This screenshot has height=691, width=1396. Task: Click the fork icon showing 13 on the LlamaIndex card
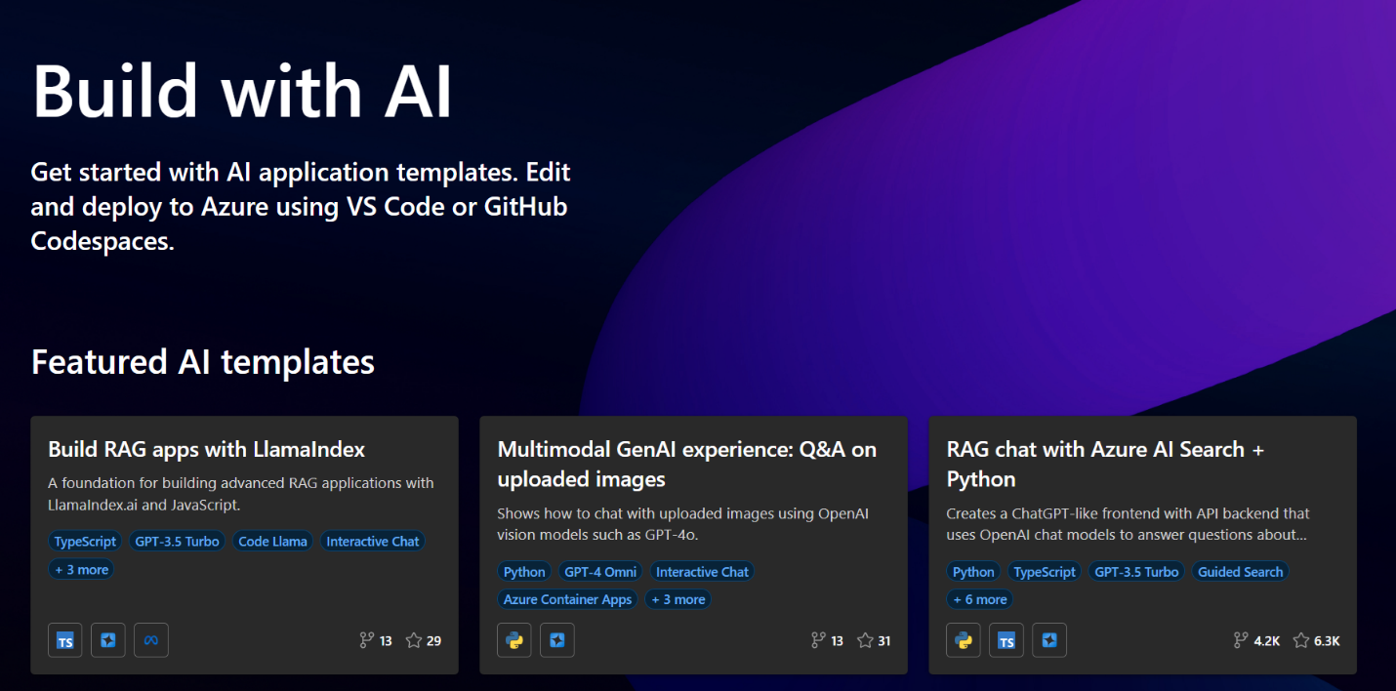(367, 641)
